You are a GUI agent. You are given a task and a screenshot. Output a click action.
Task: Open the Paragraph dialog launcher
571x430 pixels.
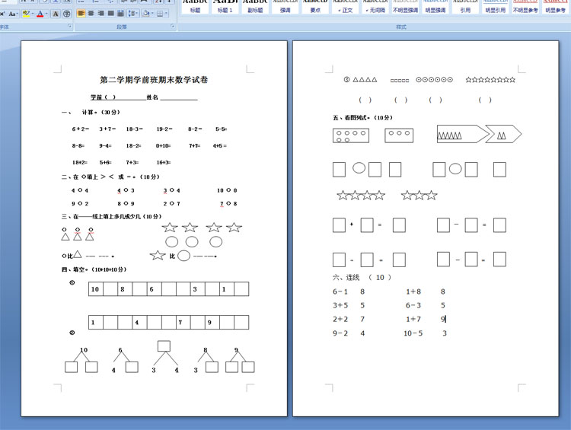coord(173,26)
